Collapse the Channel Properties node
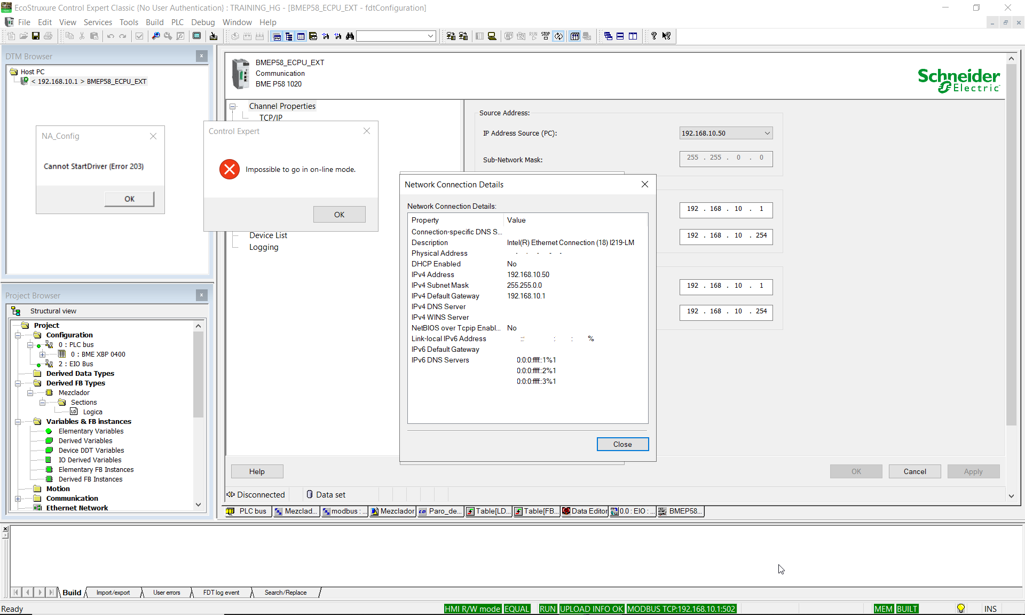This screenshot has height=615, width=1025. 233,106
